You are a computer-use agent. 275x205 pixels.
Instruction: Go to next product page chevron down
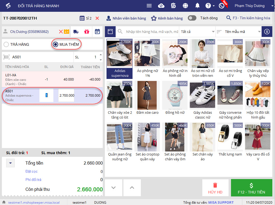[113, 188]
